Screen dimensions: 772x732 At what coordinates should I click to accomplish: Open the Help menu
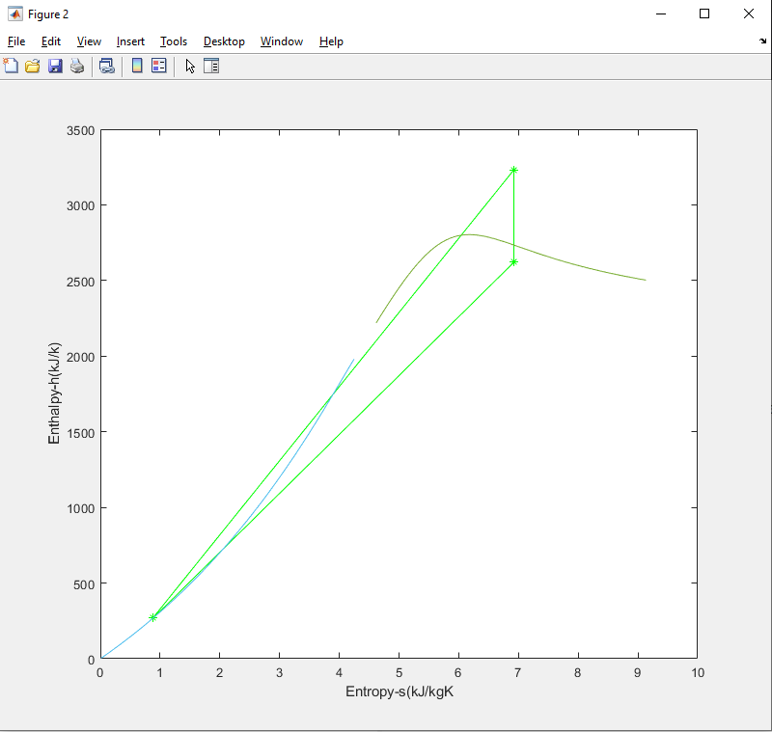(x=331, y=41)
